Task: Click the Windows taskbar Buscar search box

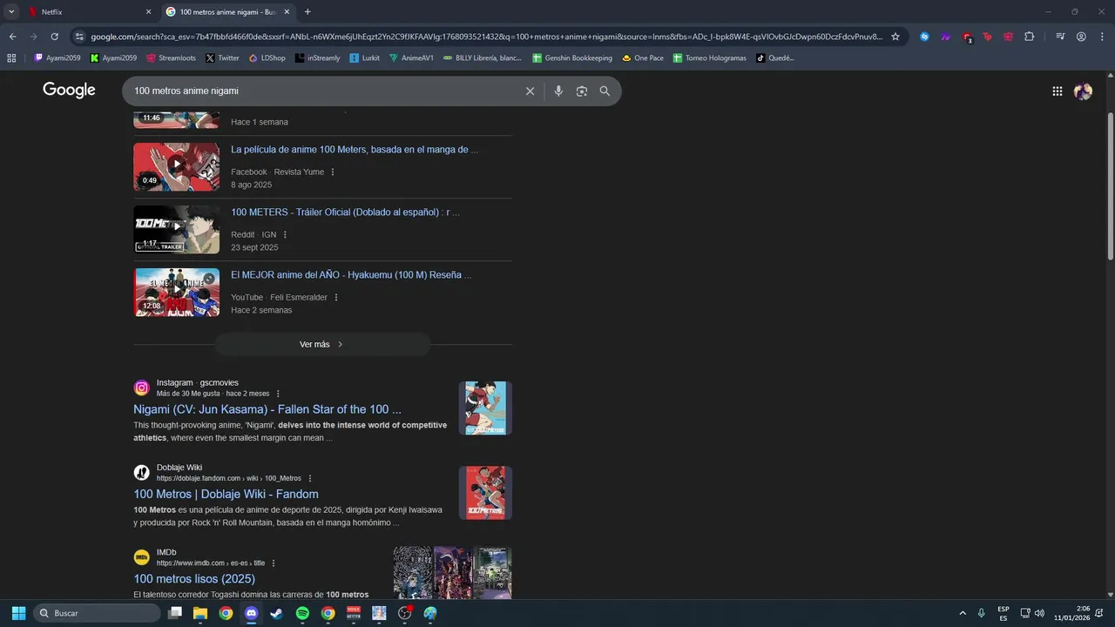Action: point(97,613)
